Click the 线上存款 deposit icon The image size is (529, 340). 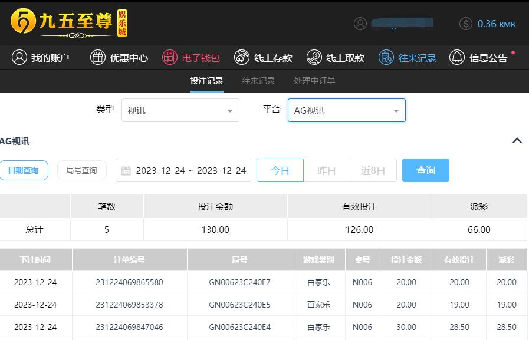pos(242,57)
